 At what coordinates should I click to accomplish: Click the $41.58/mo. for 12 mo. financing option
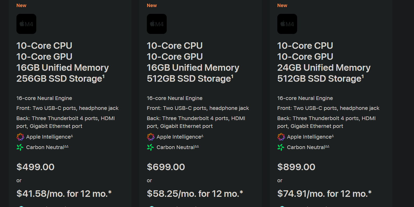64,194
